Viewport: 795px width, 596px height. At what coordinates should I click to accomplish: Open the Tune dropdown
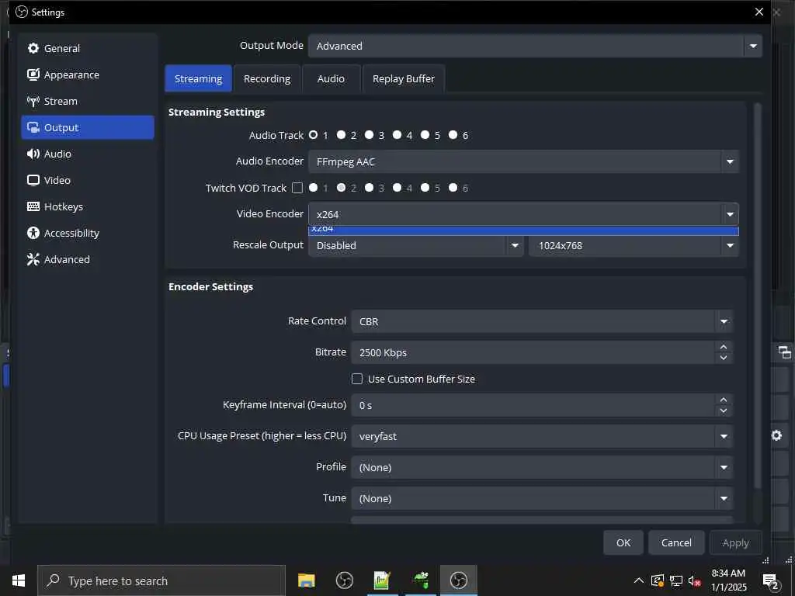tap(542, 498)
